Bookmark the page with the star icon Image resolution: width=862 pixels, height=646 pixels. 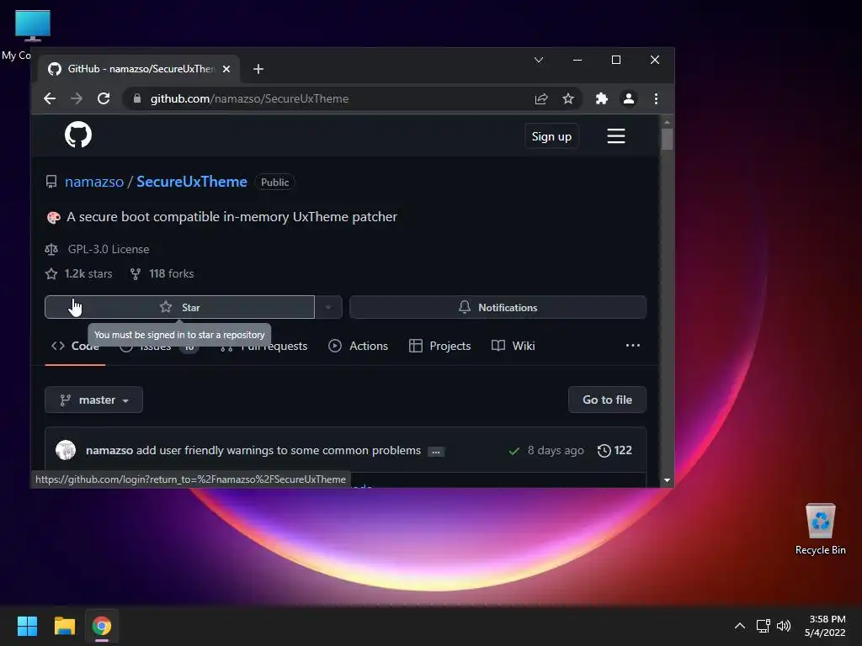[x=568, y=99]
